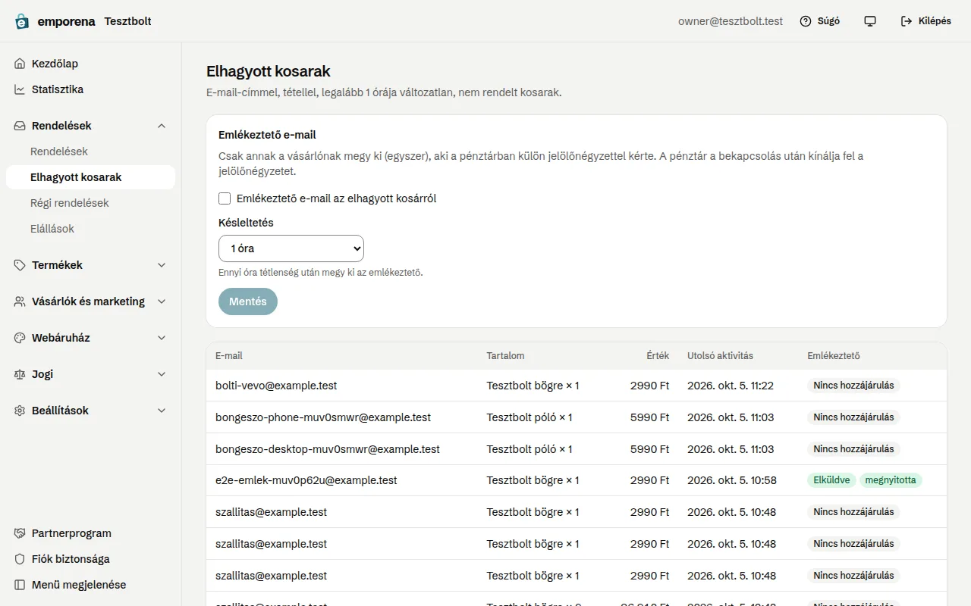
Task: Click the Kilépés logout arrow icon
Action: pos(907,21)
